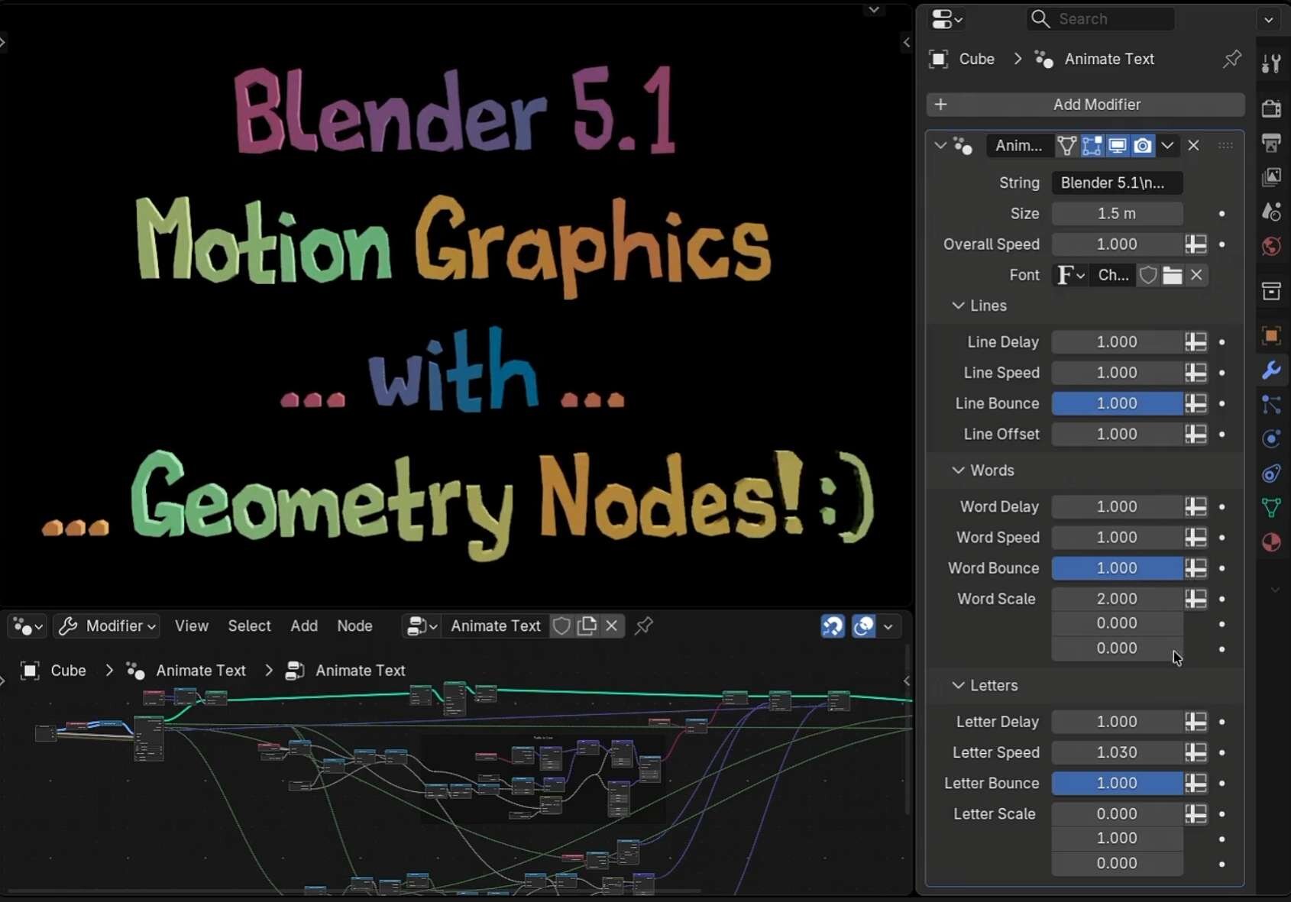The width and height of the screenshot is (1291, 902).
Task: Click the String text field
Action: point(1116,183)
